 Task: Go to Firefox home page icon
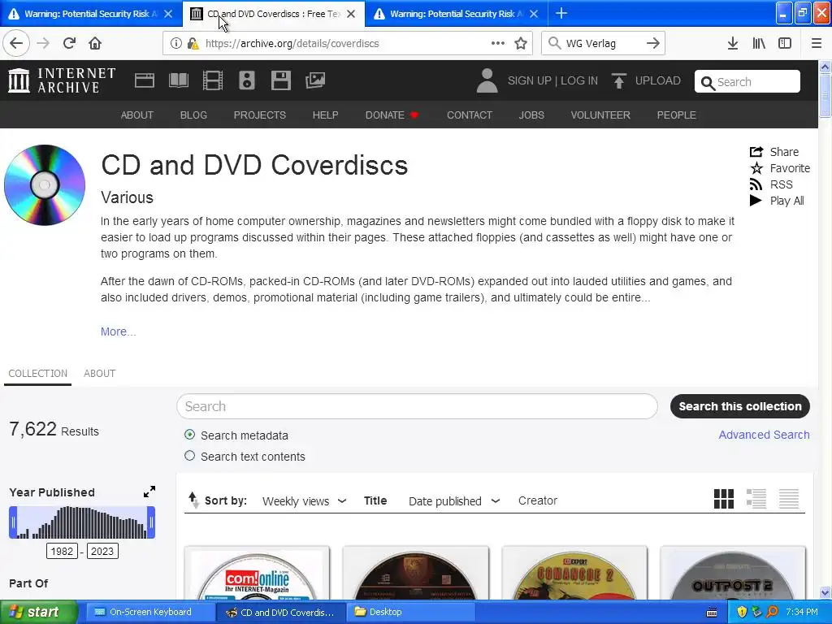(95, 43)
